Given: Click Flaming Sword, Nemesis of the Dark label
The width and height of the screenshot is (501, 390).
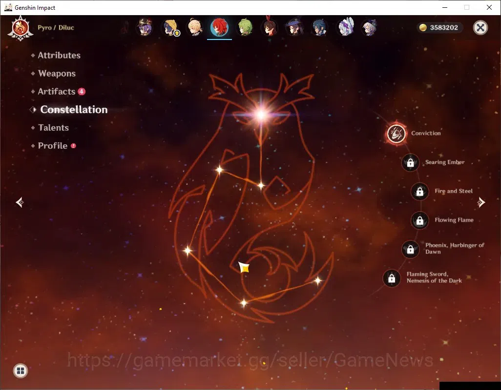Looking at the screenshot, I should click(434, 277).
